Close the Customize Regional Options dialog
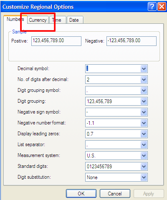 click(x=162, y=7)
